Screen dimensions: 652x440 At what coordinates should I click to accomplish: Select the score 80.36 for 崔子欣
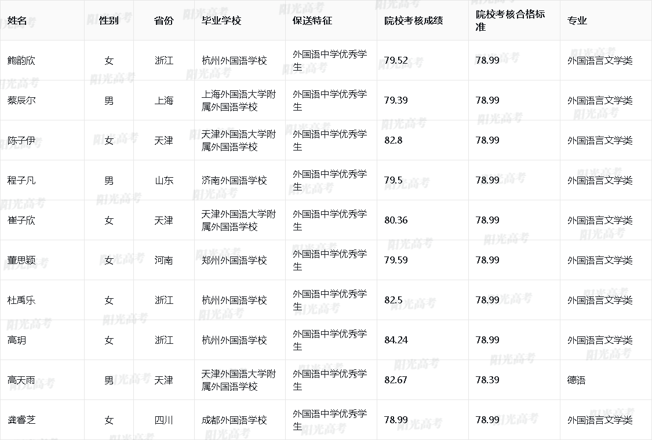[x=396, y=221]
